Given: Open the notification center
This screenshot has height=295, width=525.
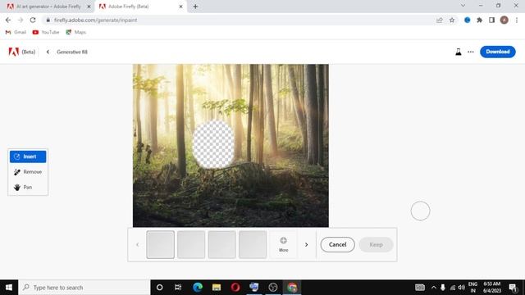Looking at the screenshot, I should (x=513, y=288).
